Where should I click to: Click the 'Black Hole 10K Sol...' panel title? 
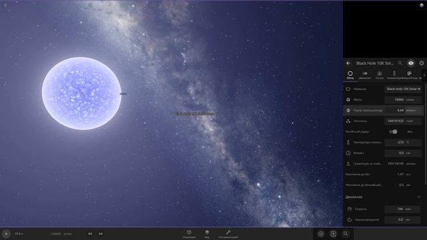375,63
